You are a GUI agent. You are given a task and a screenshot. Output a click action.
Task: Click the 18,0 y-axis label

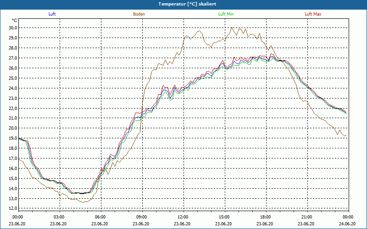(13, 148)
